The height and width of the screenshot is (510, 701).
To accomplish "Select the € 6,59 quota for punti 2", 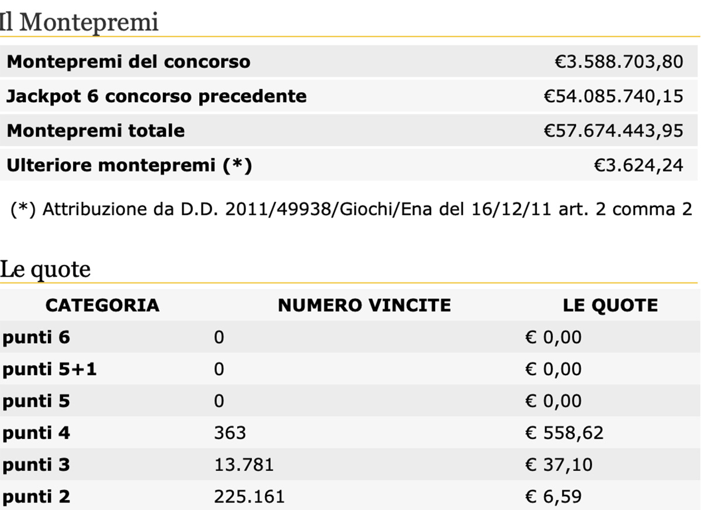I will (554, 496).
